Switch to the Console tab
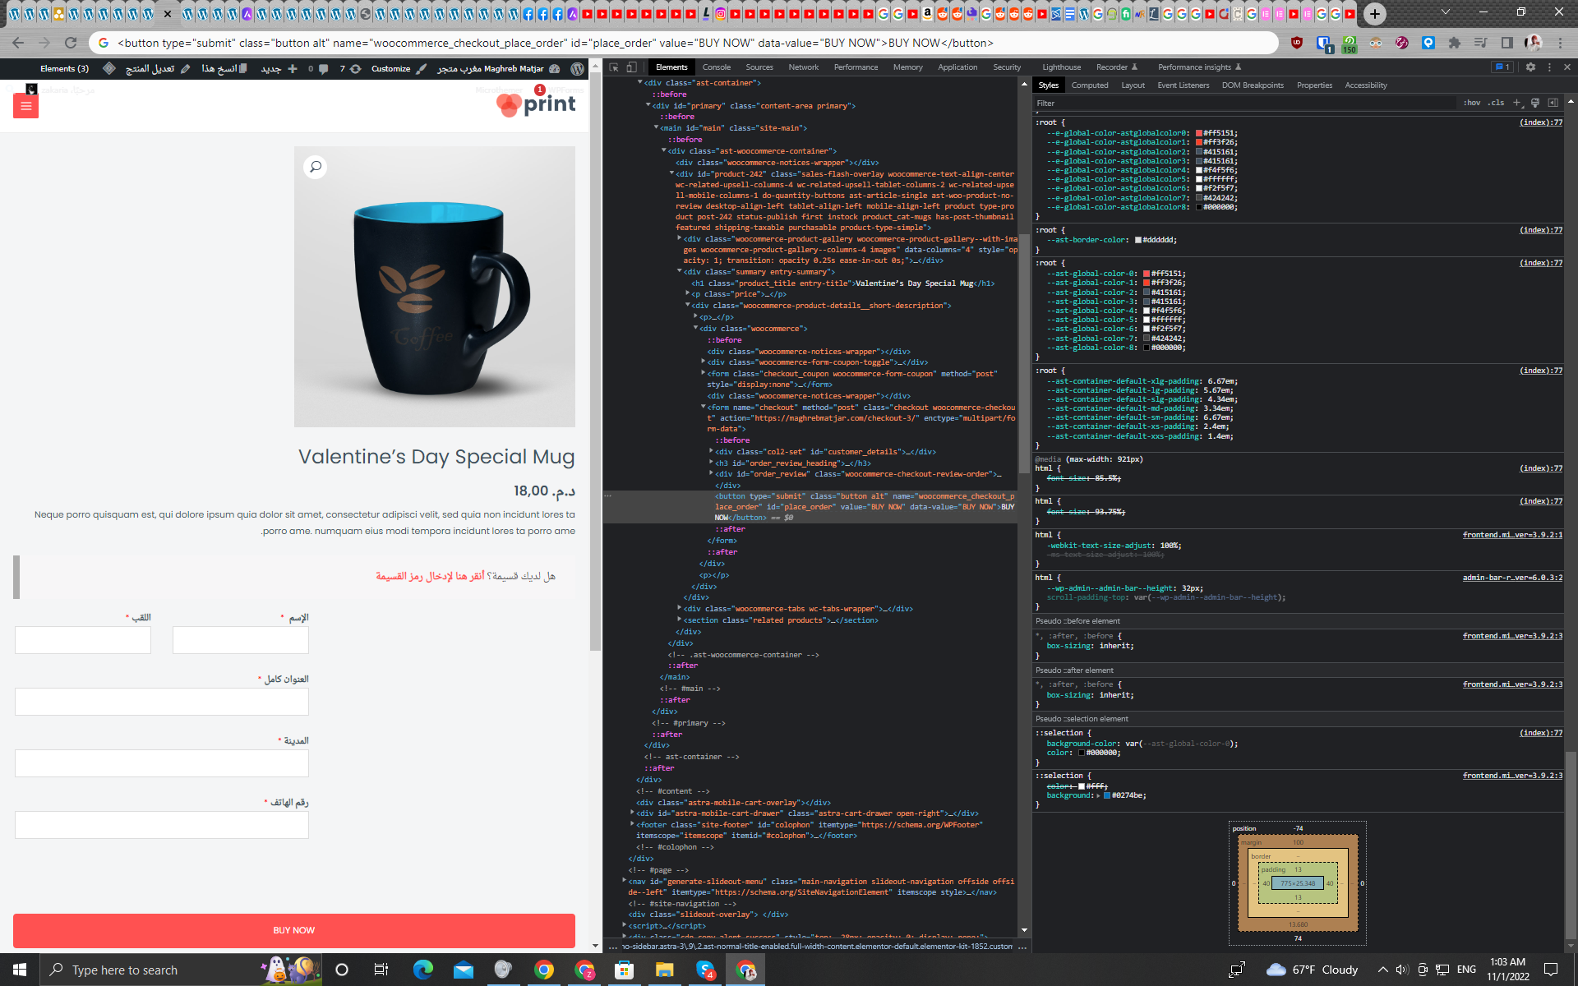The width and height of the screenshot is (1578, 986). click(x=716, y=67)
